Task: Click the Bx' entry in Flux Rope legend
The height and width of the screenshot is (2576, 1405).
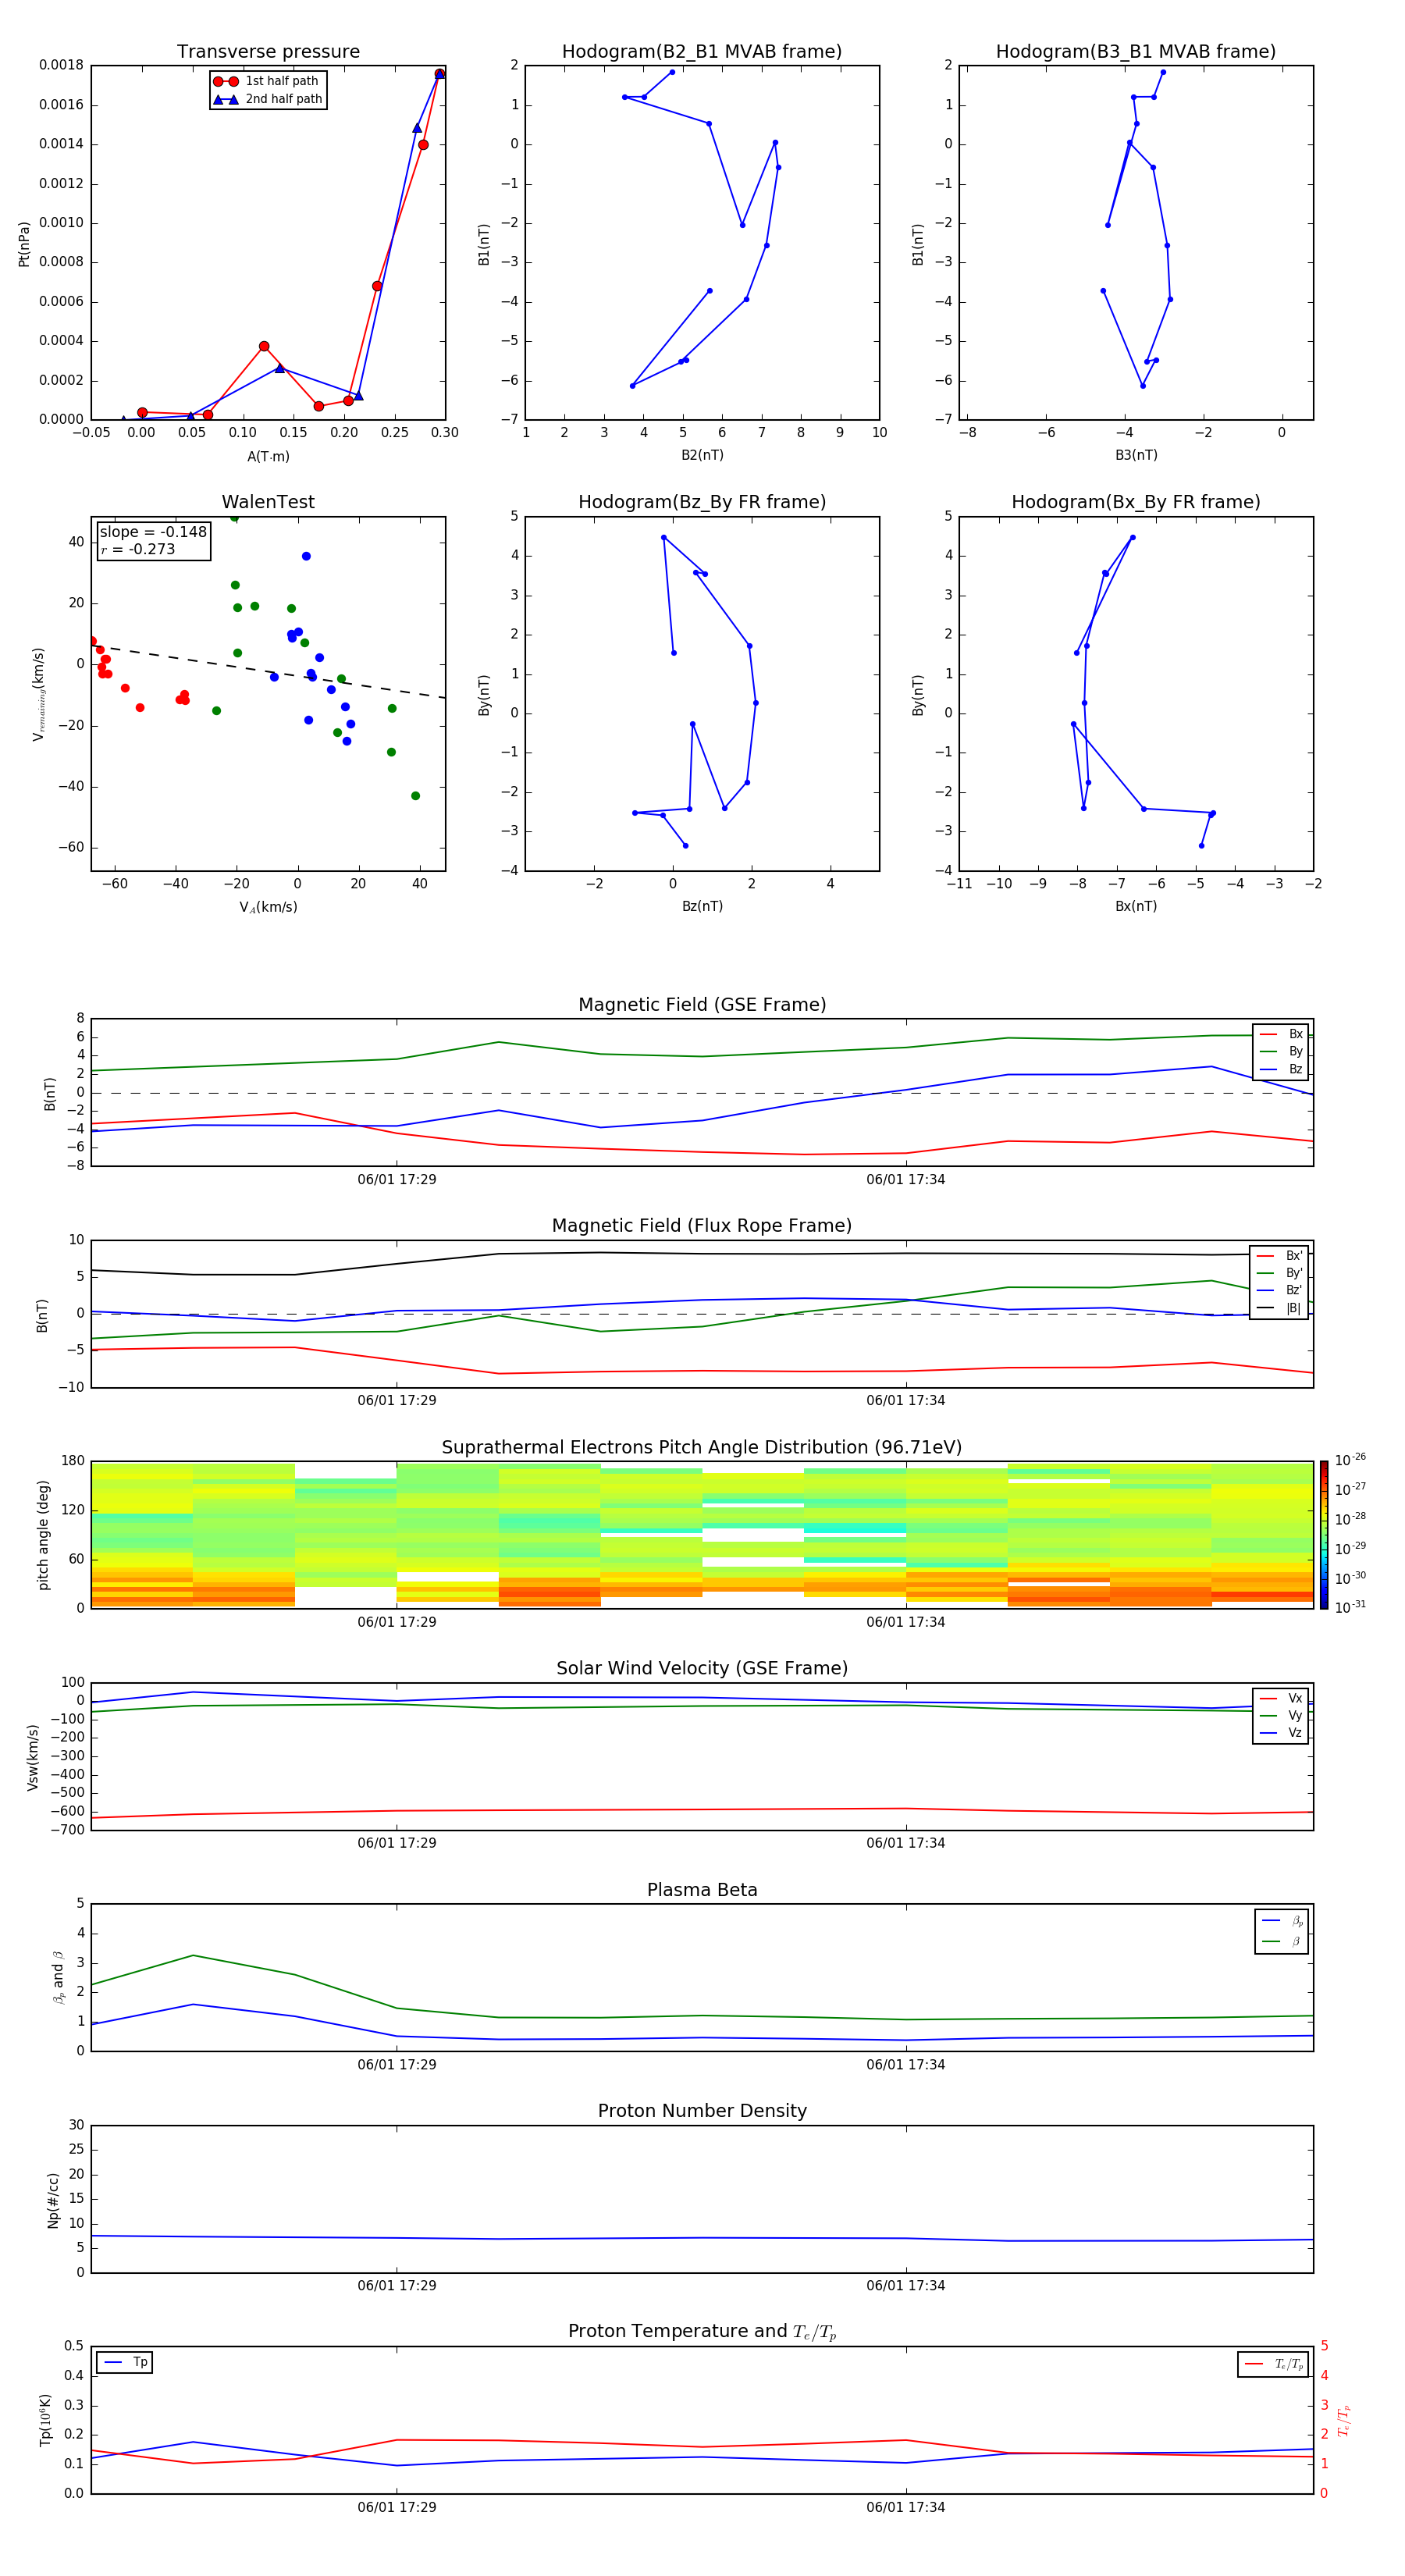Action: pos(1279,1256)
